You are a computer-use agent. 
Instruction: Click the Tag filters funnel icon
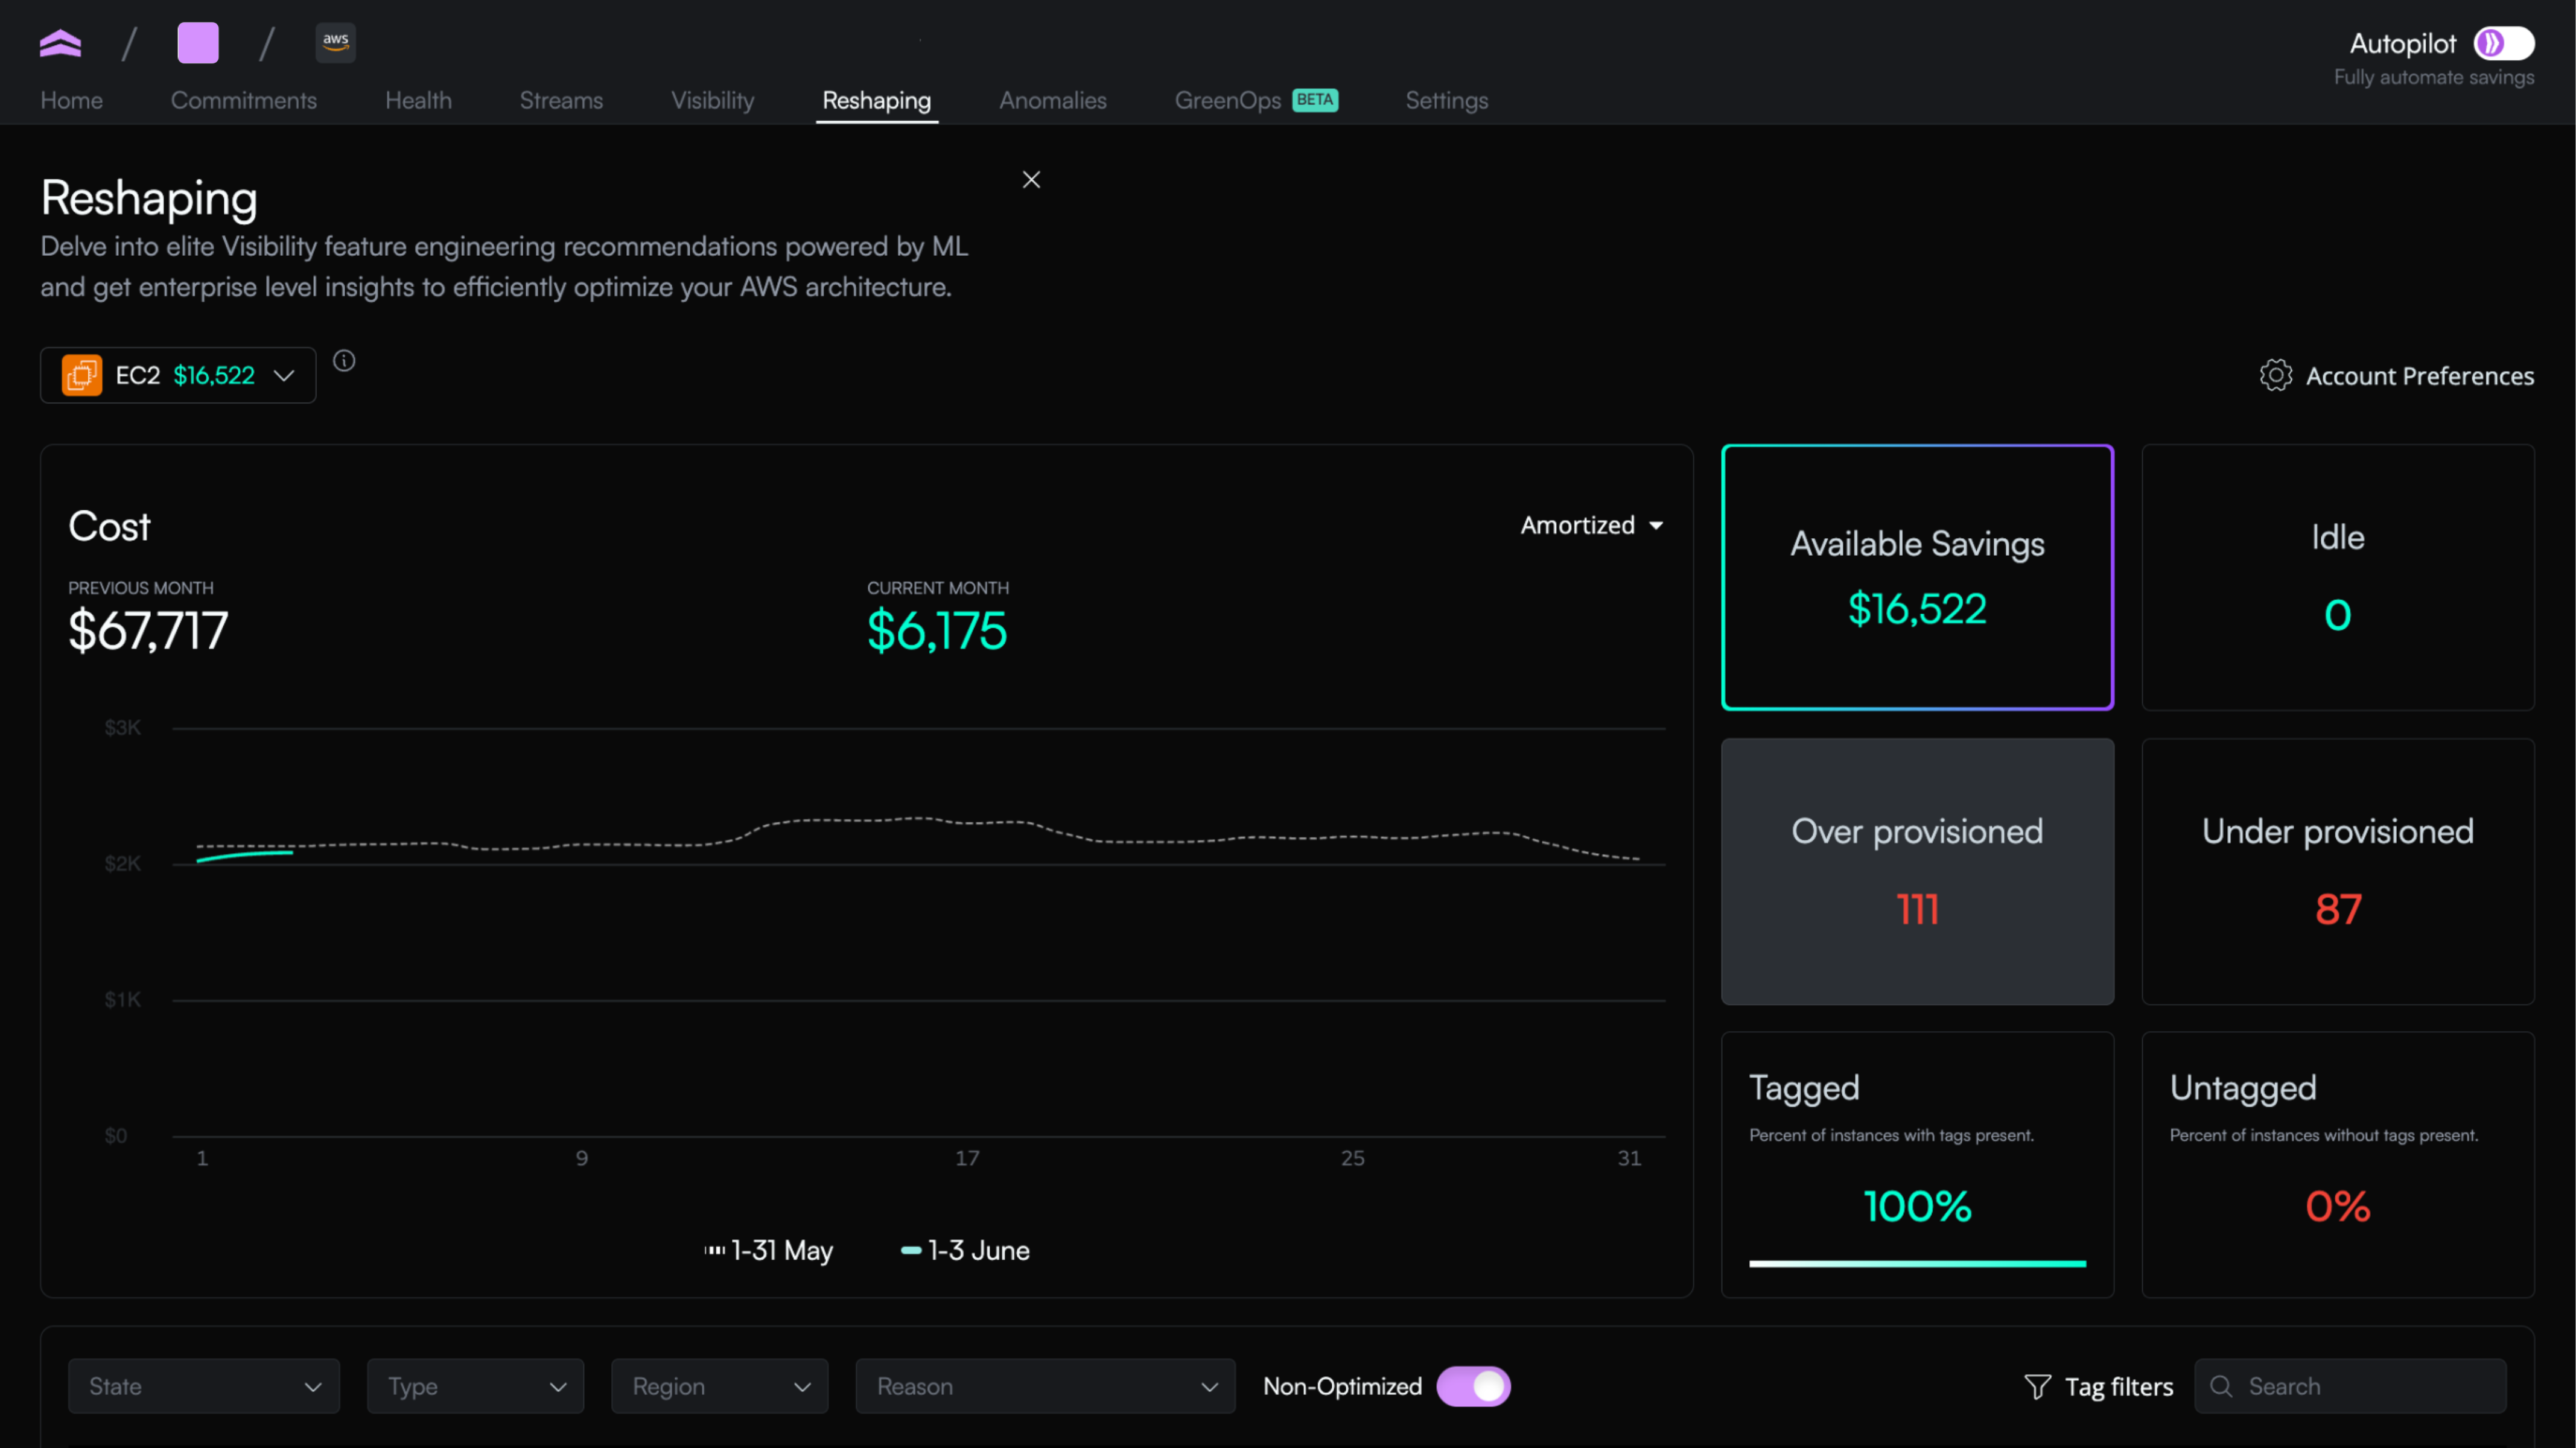2037,1386
